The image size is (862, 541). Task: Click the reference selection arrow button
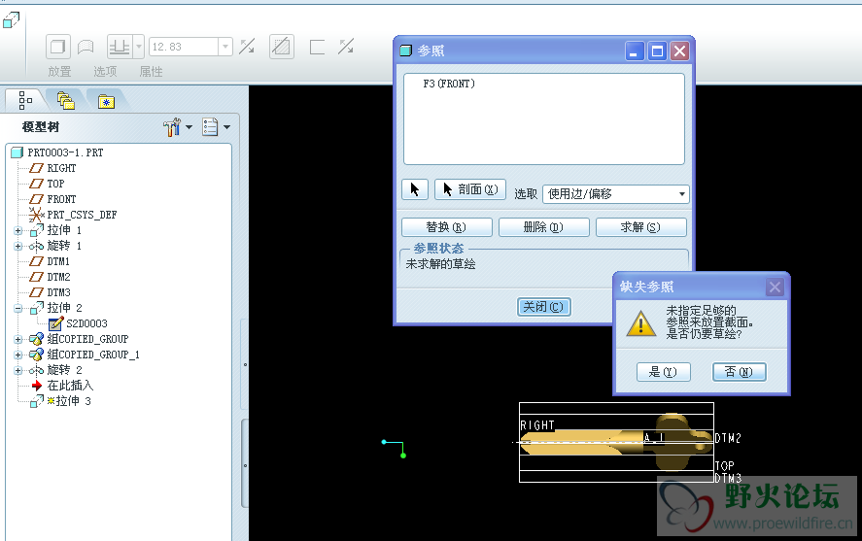click(415, 189)
